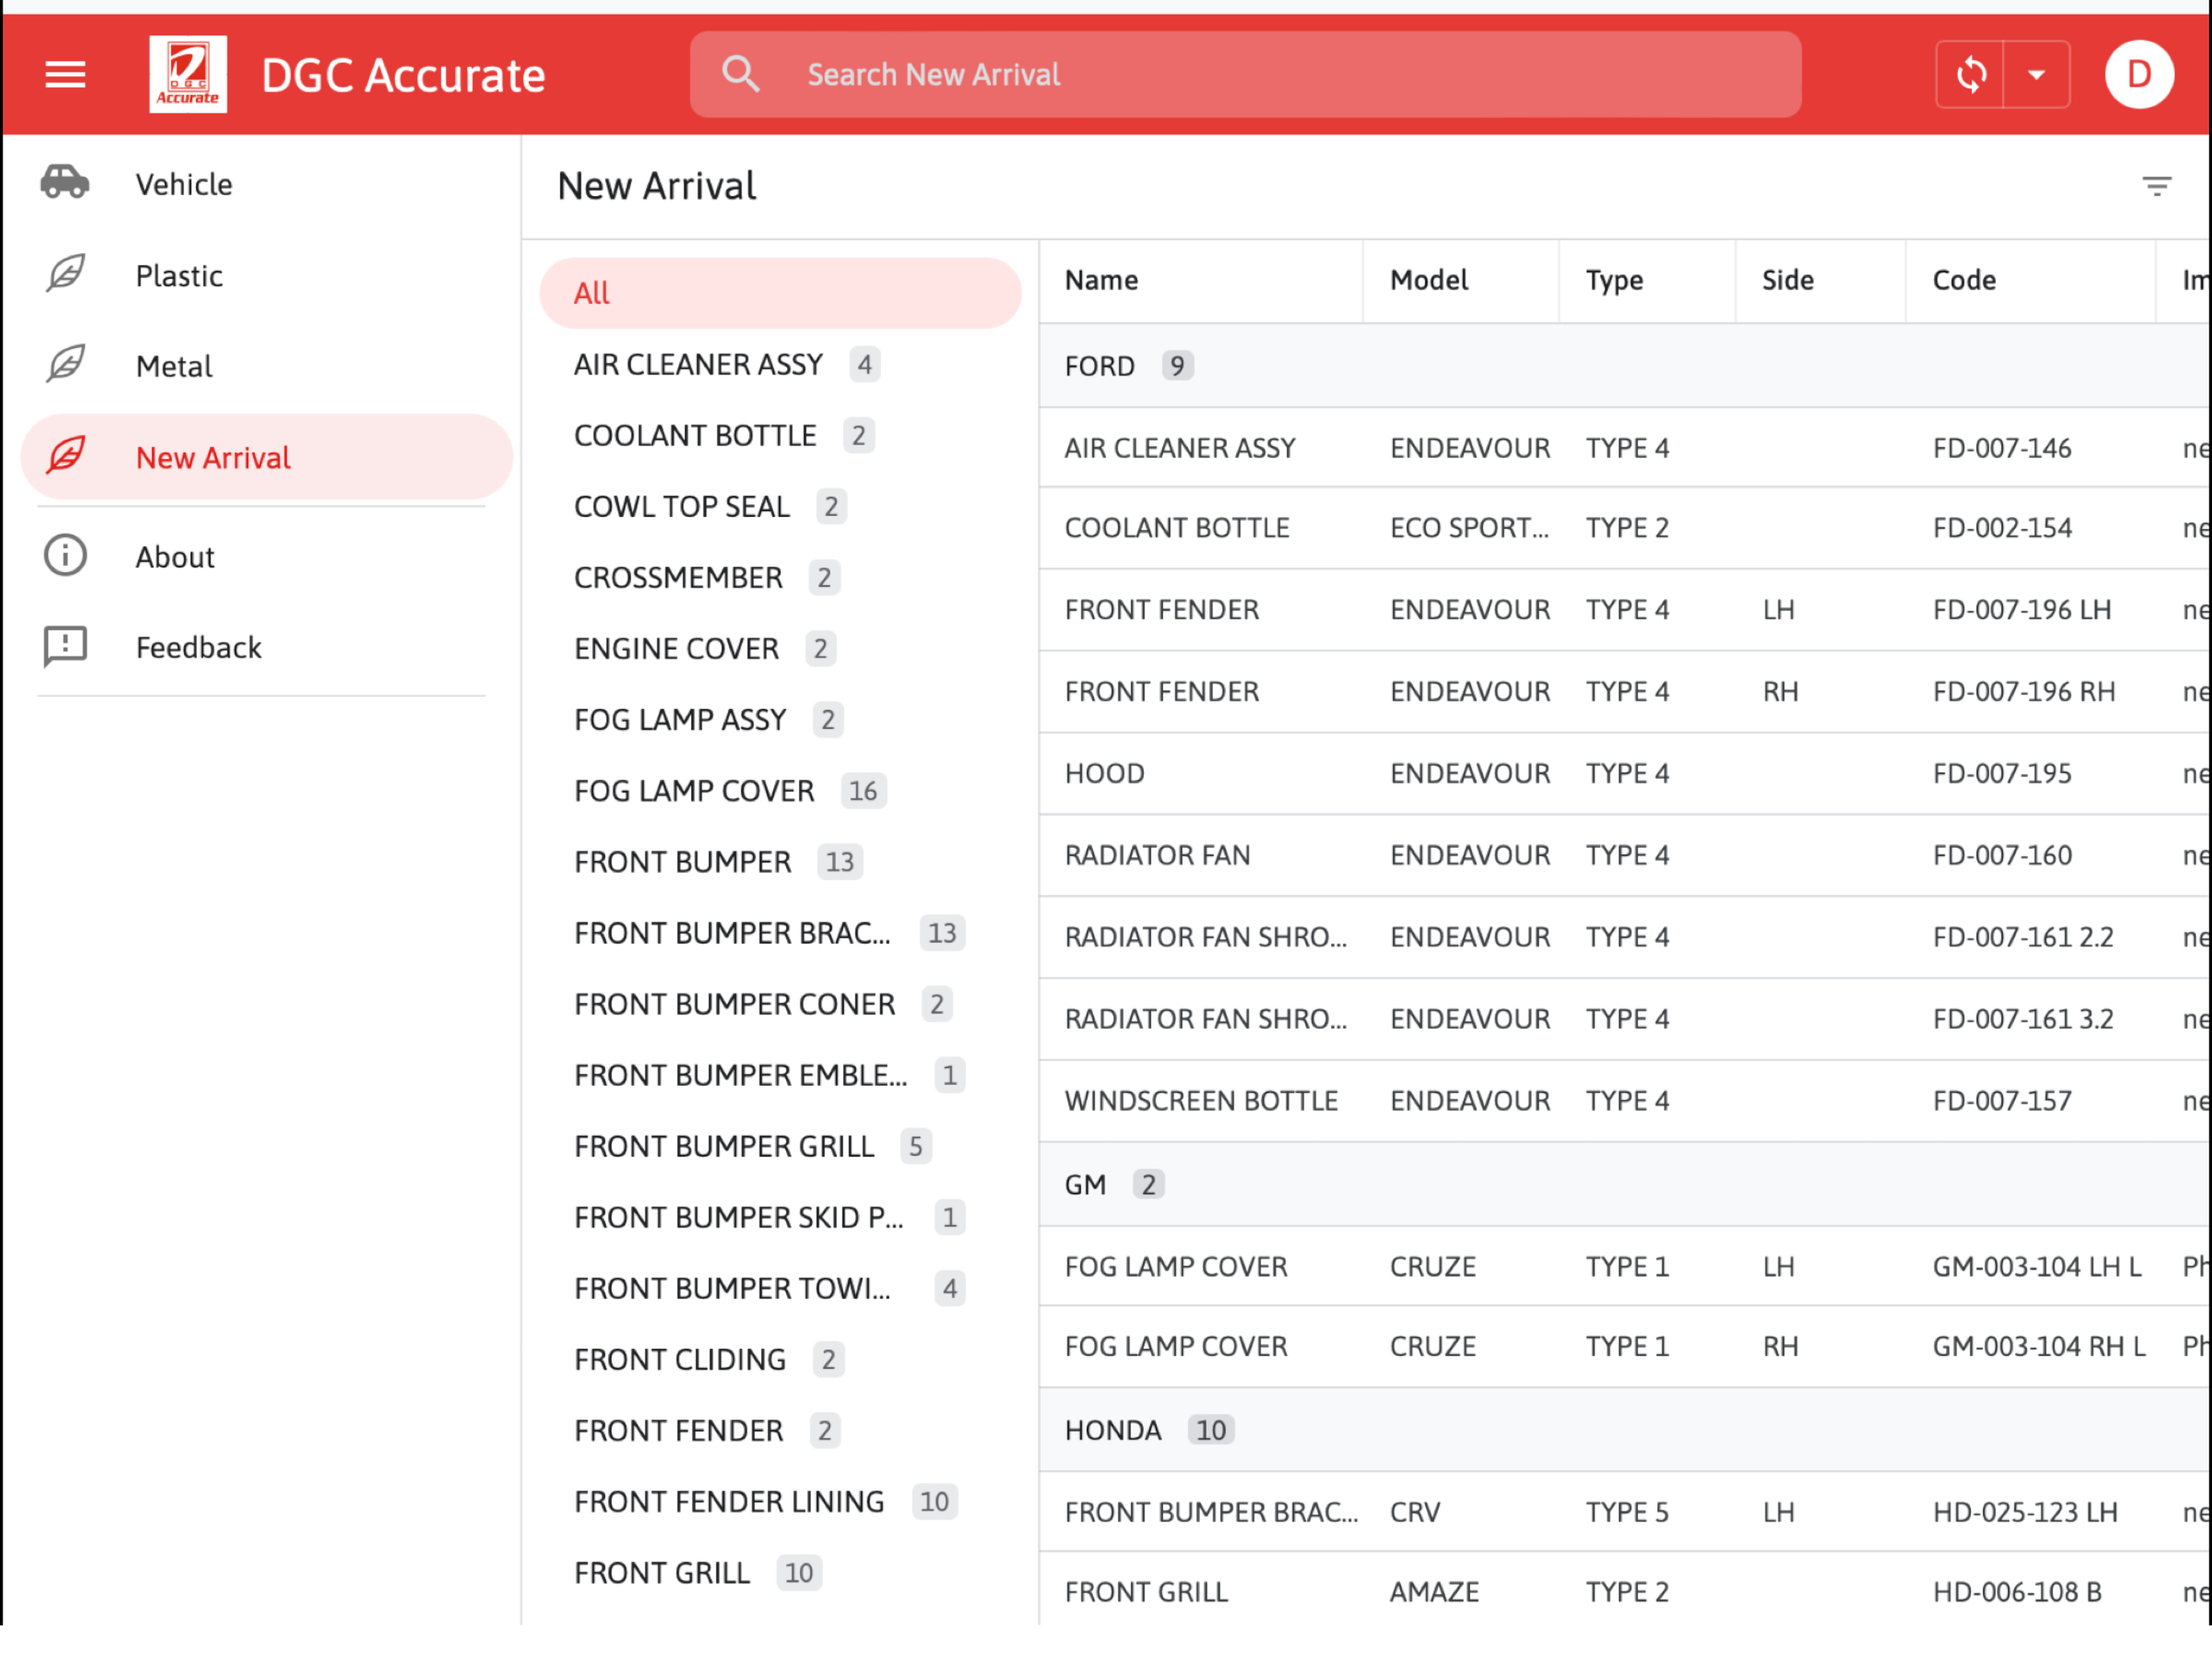Filter by FRONT BUMPER GRILL category
Image resolution: width=2212 pixels, height=1659 pixels.
tap(780, 1145)
